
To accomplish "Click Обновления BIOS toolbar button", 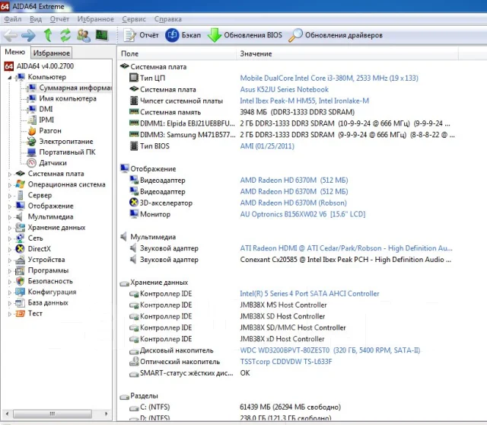I will pyautogui.click(x=245, y=35).
